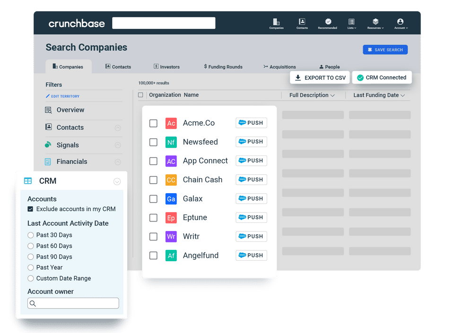Open the Account profile menu
This screenshot has width=454, height=333.
click(x=401, y=24)
